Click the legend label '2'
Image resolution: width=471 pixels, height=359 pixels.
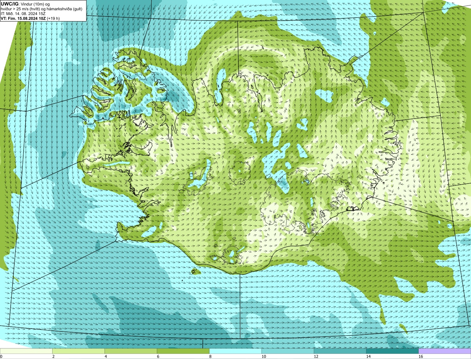click(x=53, y=356)
